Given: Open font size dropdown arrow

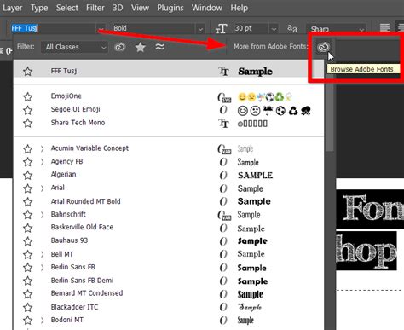Looking at the screenshot, I should [x=274, y=29].
